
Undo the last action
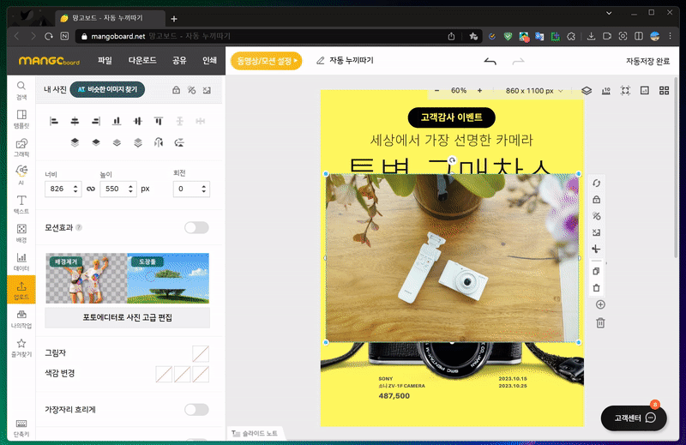click(490, 61)
